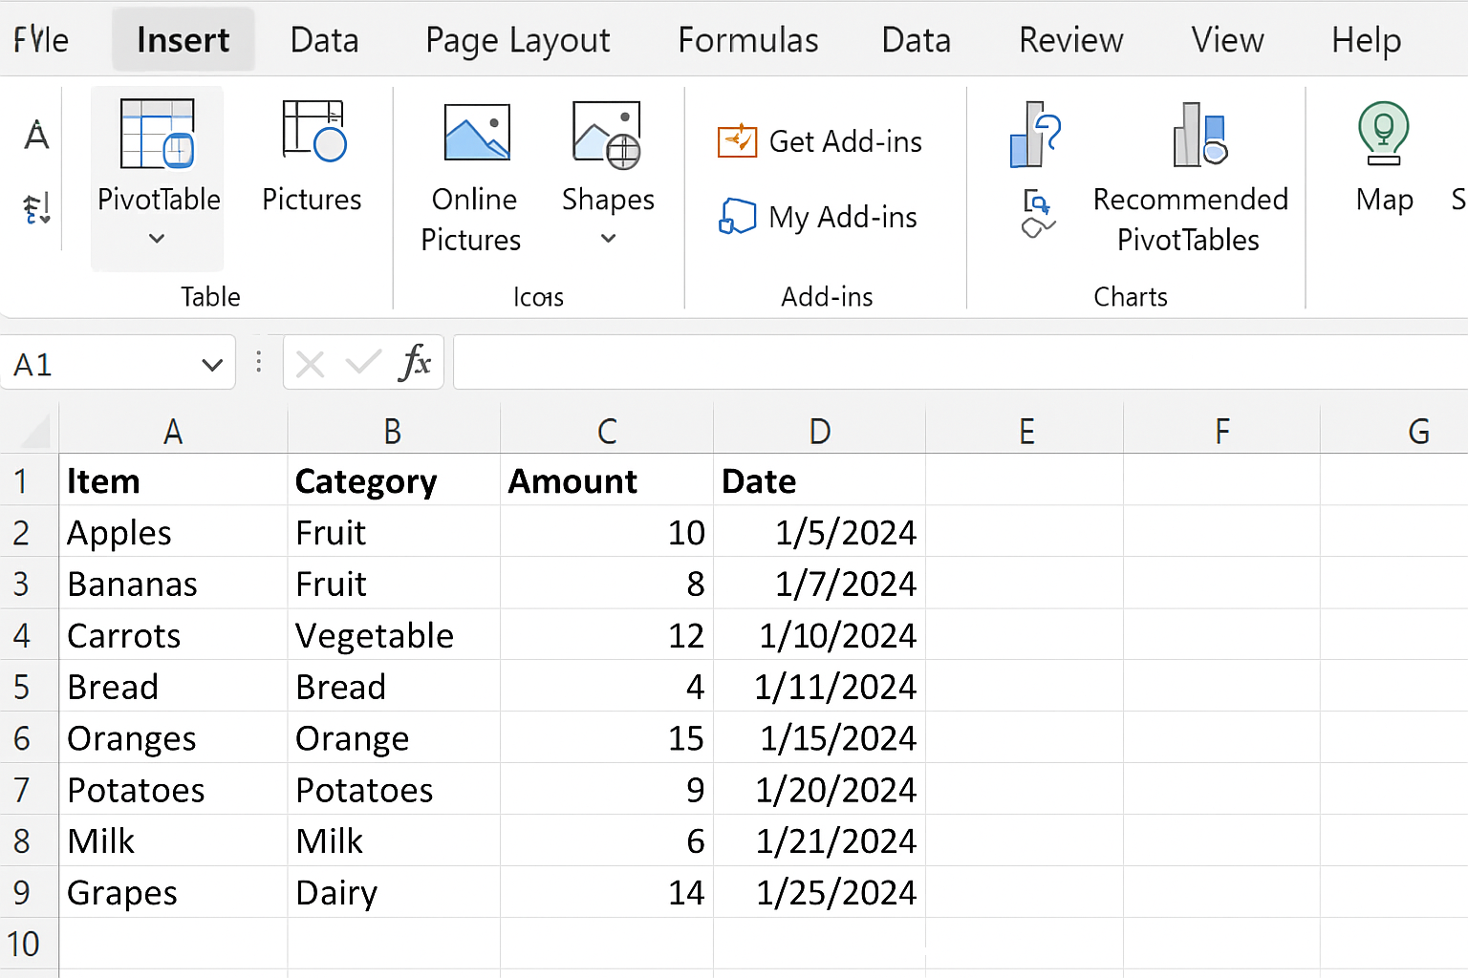Open the Formulas tab
1468x978 pixels.
pos(748,40)
